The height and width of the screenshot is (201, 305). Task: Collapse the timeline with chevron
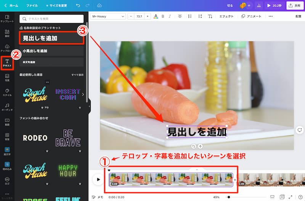pos(197,170)
